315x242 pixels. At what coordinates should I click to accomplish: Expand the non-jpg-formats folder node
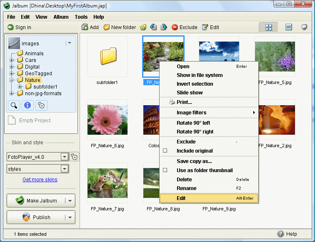pyautogui.click(x=11, y=93)
